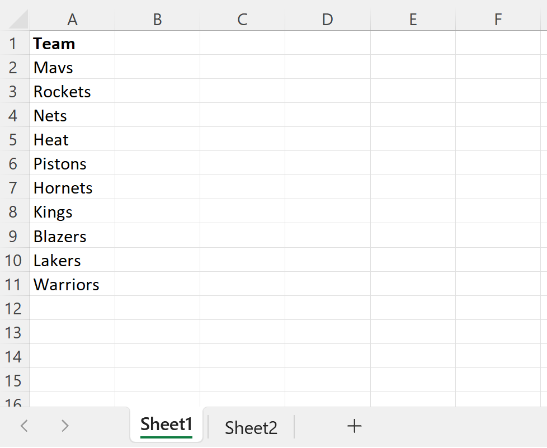Image resolution: width=547 pixels, height=448 pixels.
Task: Click the Warriors cell
Action: pyautogui.click(x=72, y=284)
